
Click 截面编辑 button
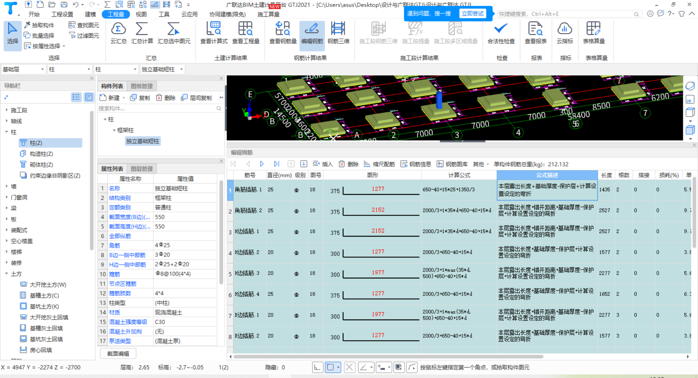tap(118, 354)
